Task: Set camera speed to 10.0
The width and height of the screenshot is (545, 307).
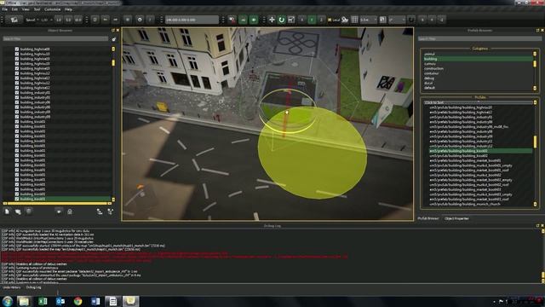Action: pos(77,20)
